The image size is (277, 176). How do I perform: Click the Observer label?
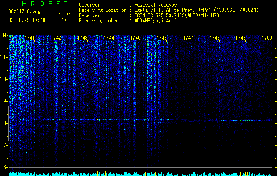[x=89, y=5]
